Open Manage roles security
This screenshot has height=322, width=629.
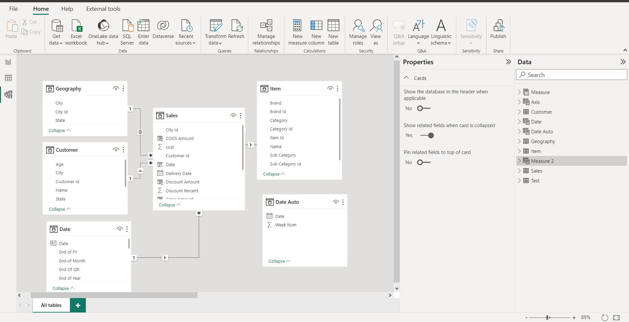tap(358, 32)
